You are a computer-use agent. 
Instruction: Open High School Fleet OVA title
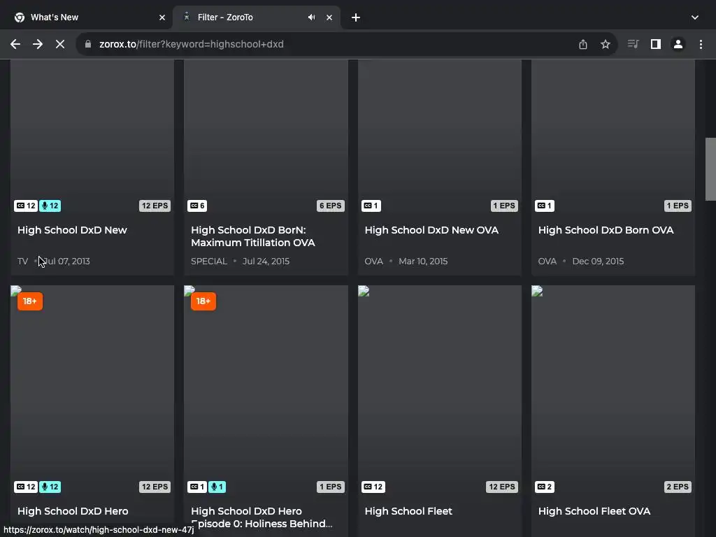point(594,511)
